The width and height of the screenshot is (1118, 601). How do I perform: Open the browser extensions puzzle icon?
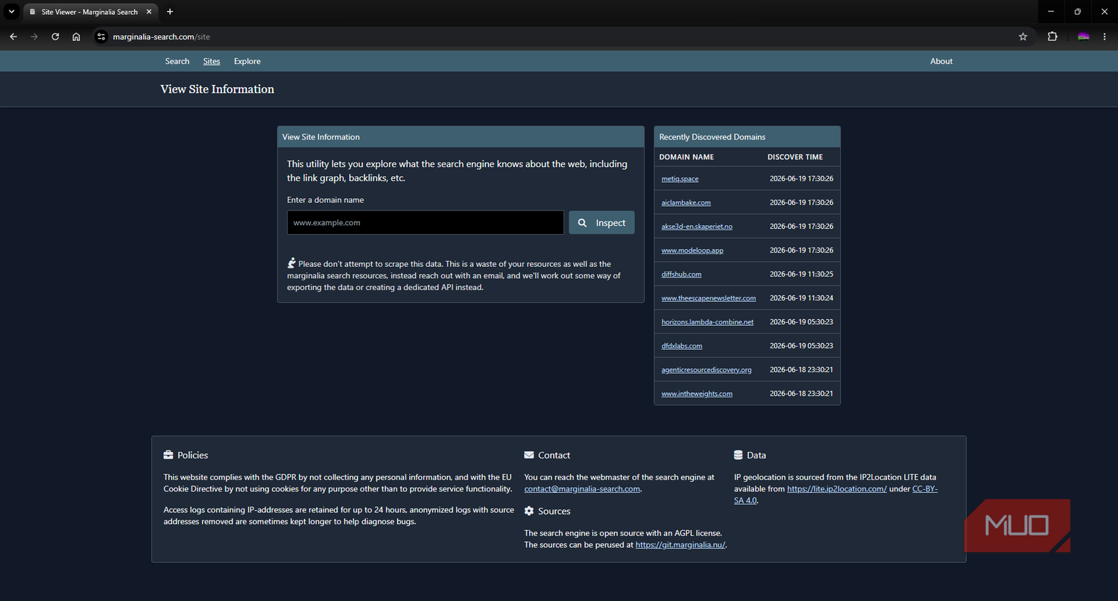click(x=1052, y=37)
